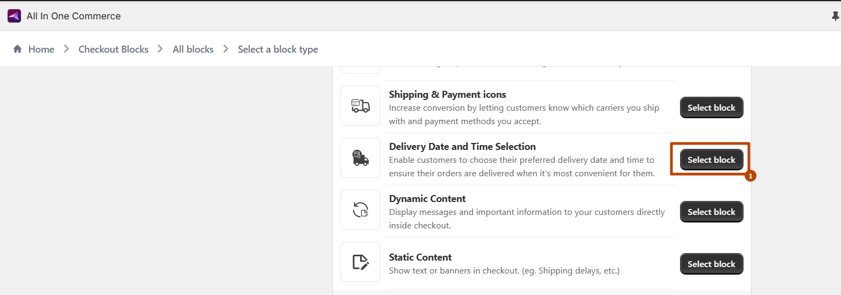Click the Delivery Date and Time Selection heading
841x295 pixels.
click(x=462, y=147)
